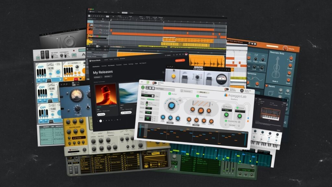Toggle Key Mode switch on synth

pos(52,56)
